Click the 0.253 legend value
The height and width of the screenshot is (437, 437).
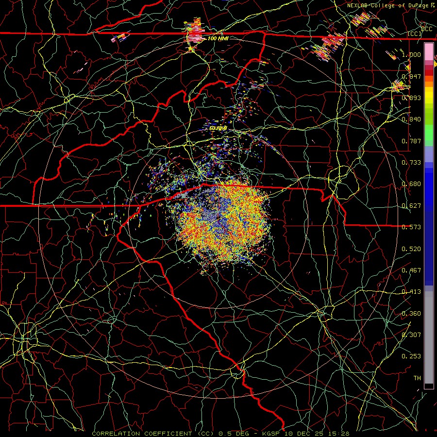411,356
